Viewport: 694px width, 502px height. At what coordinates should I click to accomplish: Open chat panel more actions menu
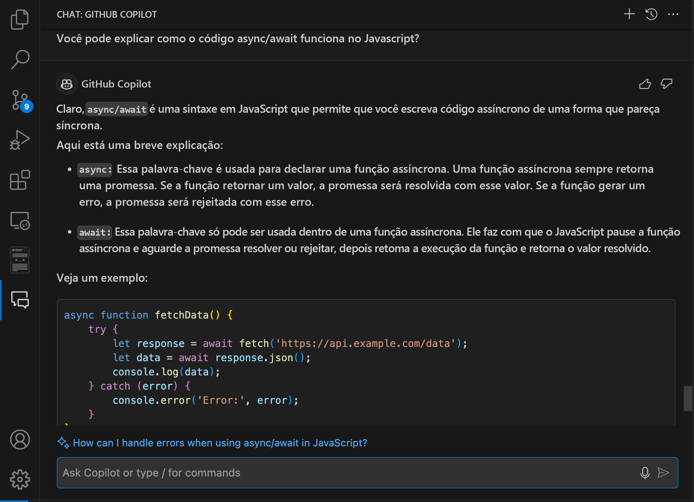[673, 14]
